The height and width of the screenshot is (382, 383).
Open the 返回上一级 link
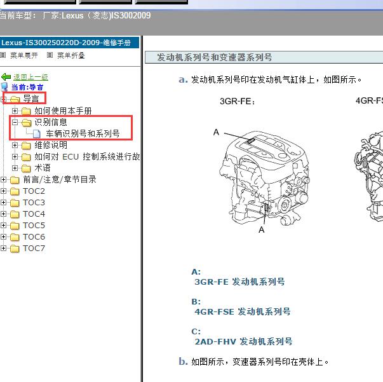click(30, 77)
